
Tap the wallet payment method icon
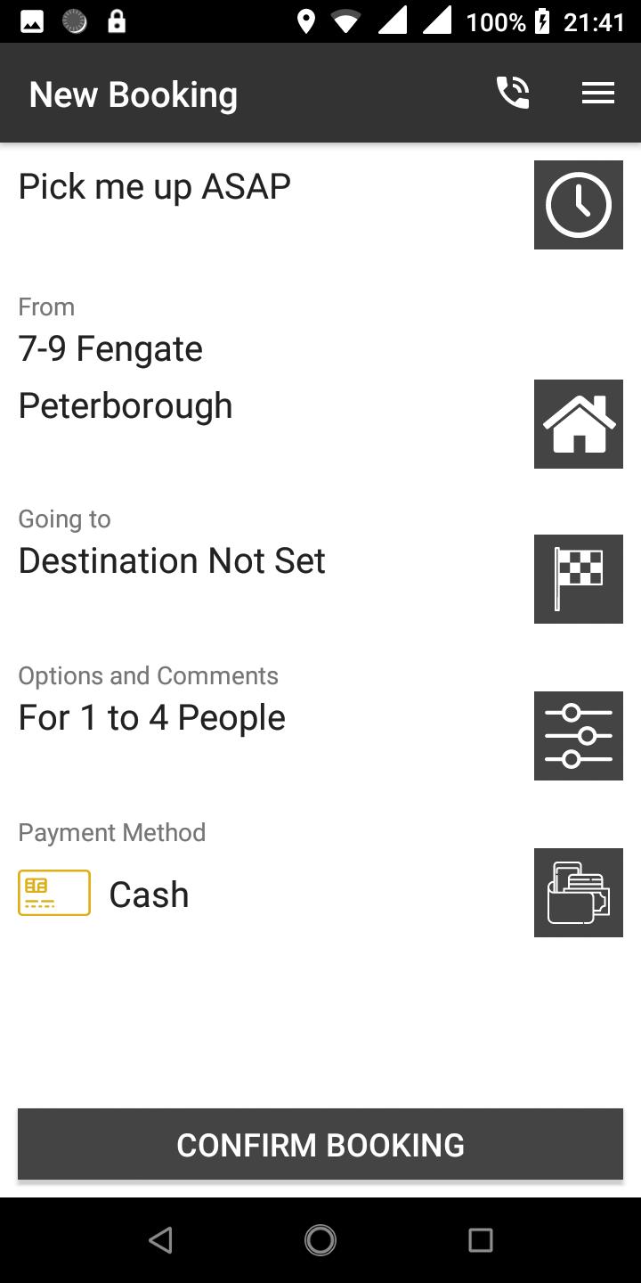pyautogui.click(x=579, y=893)
